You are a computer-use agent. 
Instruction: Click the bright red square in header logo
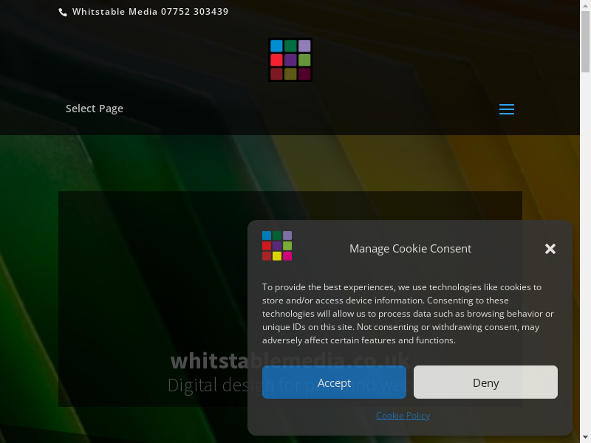(x=276, y=60)
